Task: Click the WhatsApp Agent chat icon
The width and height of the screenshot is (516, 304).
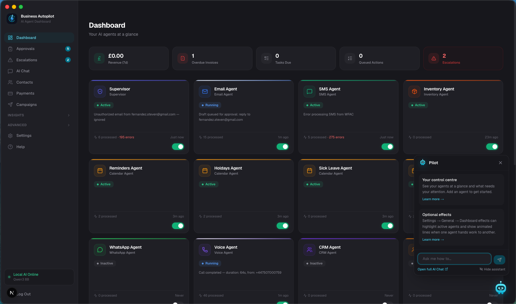Action: coord(100,250)
